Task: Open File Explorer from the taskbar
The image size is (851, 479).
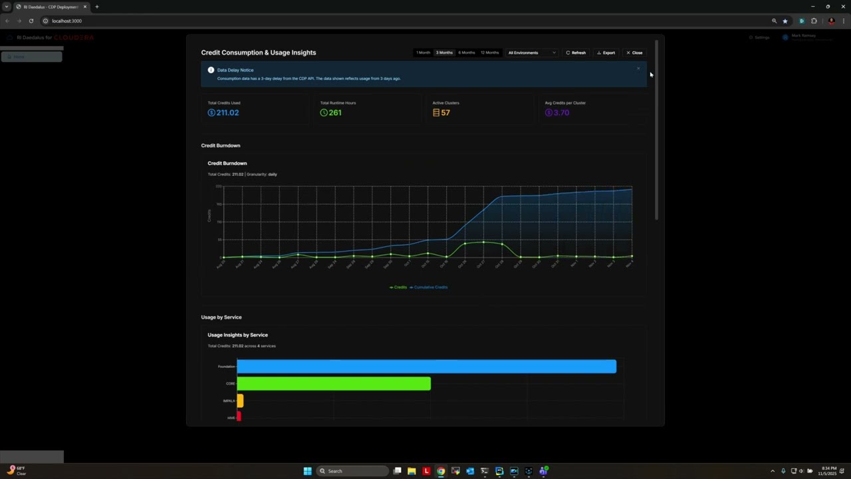Action: 412,471
